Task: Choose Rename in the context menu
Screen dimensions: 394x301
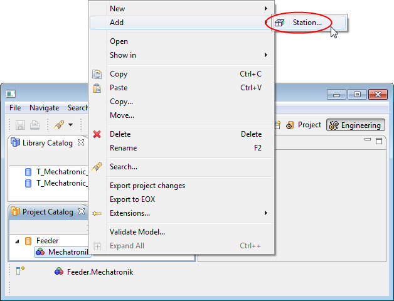Action: click(182, 148)
